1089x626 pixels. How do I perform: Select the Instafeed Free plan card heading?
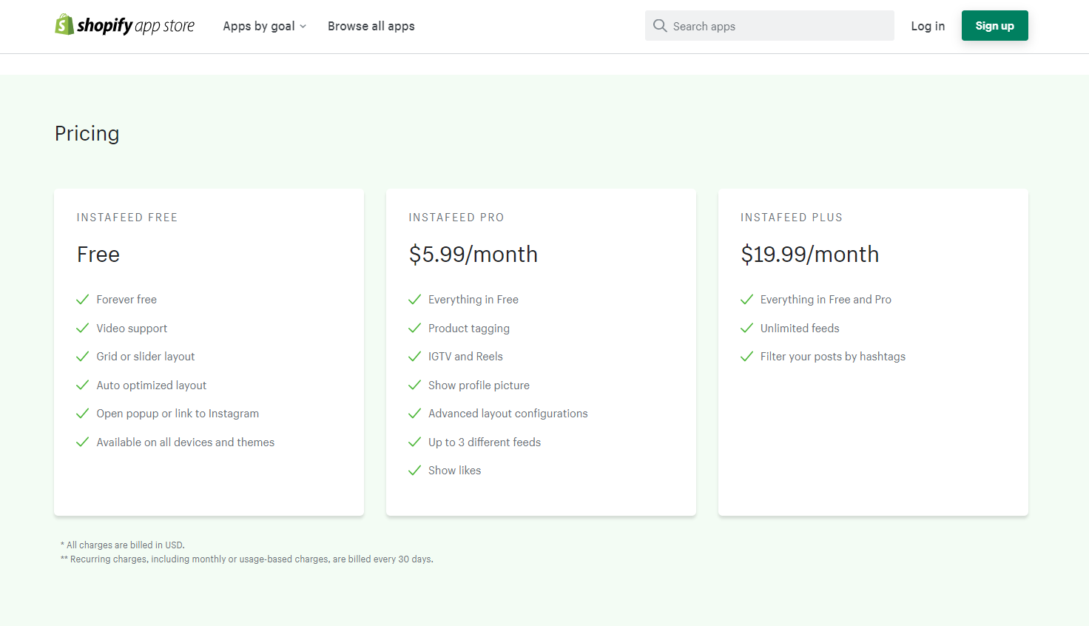click(x=127, y=218)
